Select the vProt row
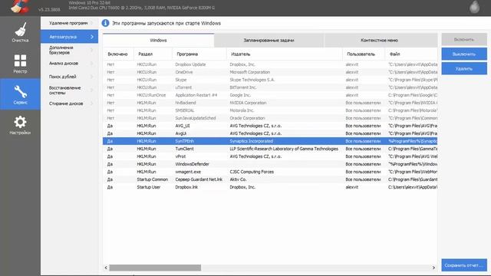This screenshot has width=491, height=276. click(270, 156)
